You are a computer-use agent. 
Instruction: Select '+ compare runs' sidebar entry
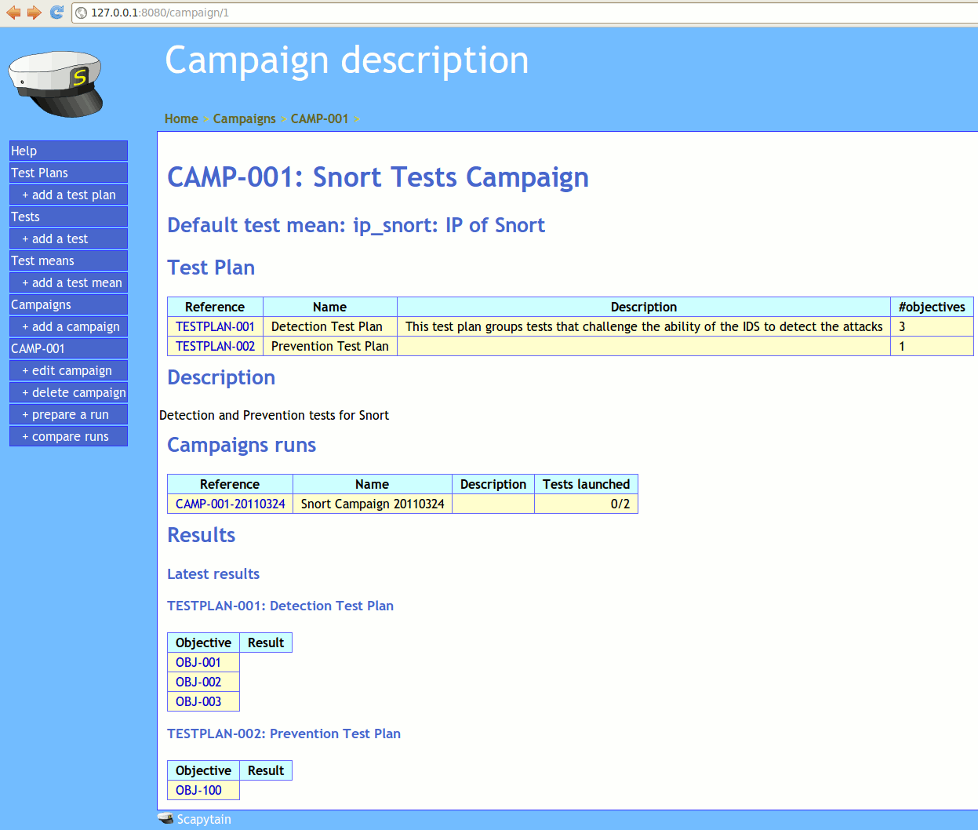coord(66,436)
